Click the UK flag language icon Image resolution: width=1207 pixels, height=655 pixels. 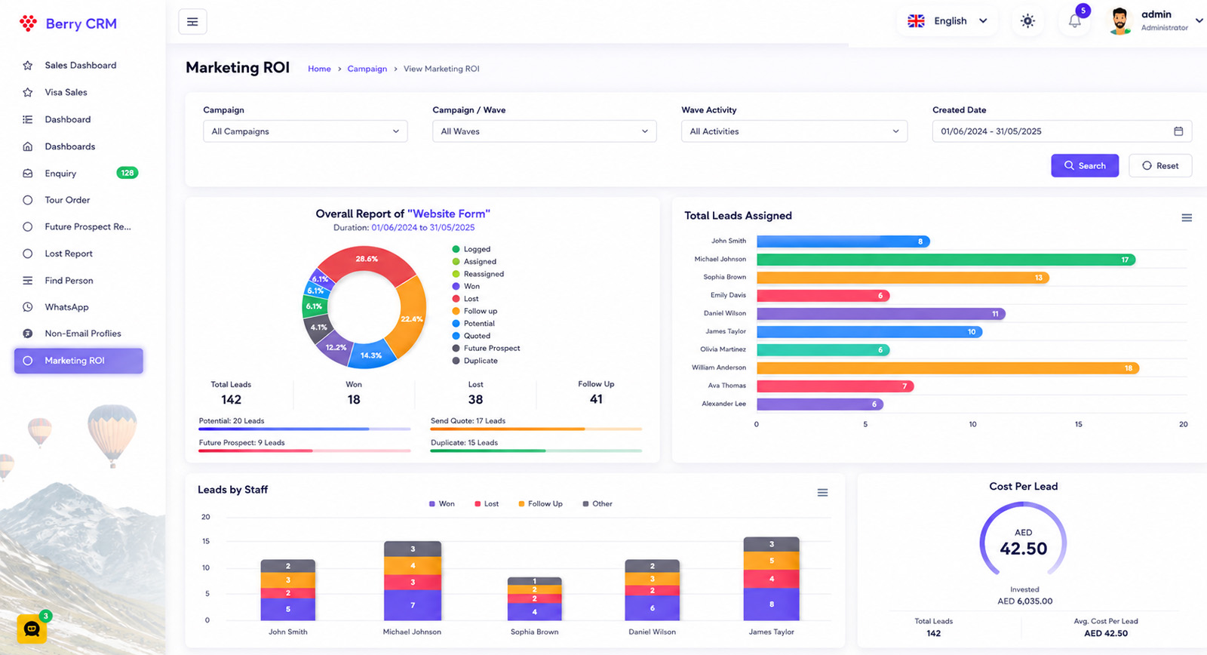(916, 21)
